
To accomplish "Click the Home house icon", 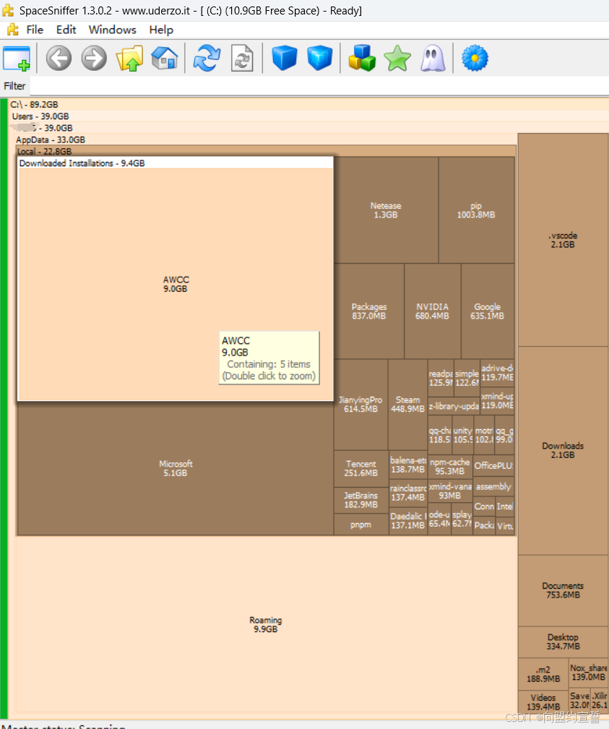I will click(x=165, y=58).
